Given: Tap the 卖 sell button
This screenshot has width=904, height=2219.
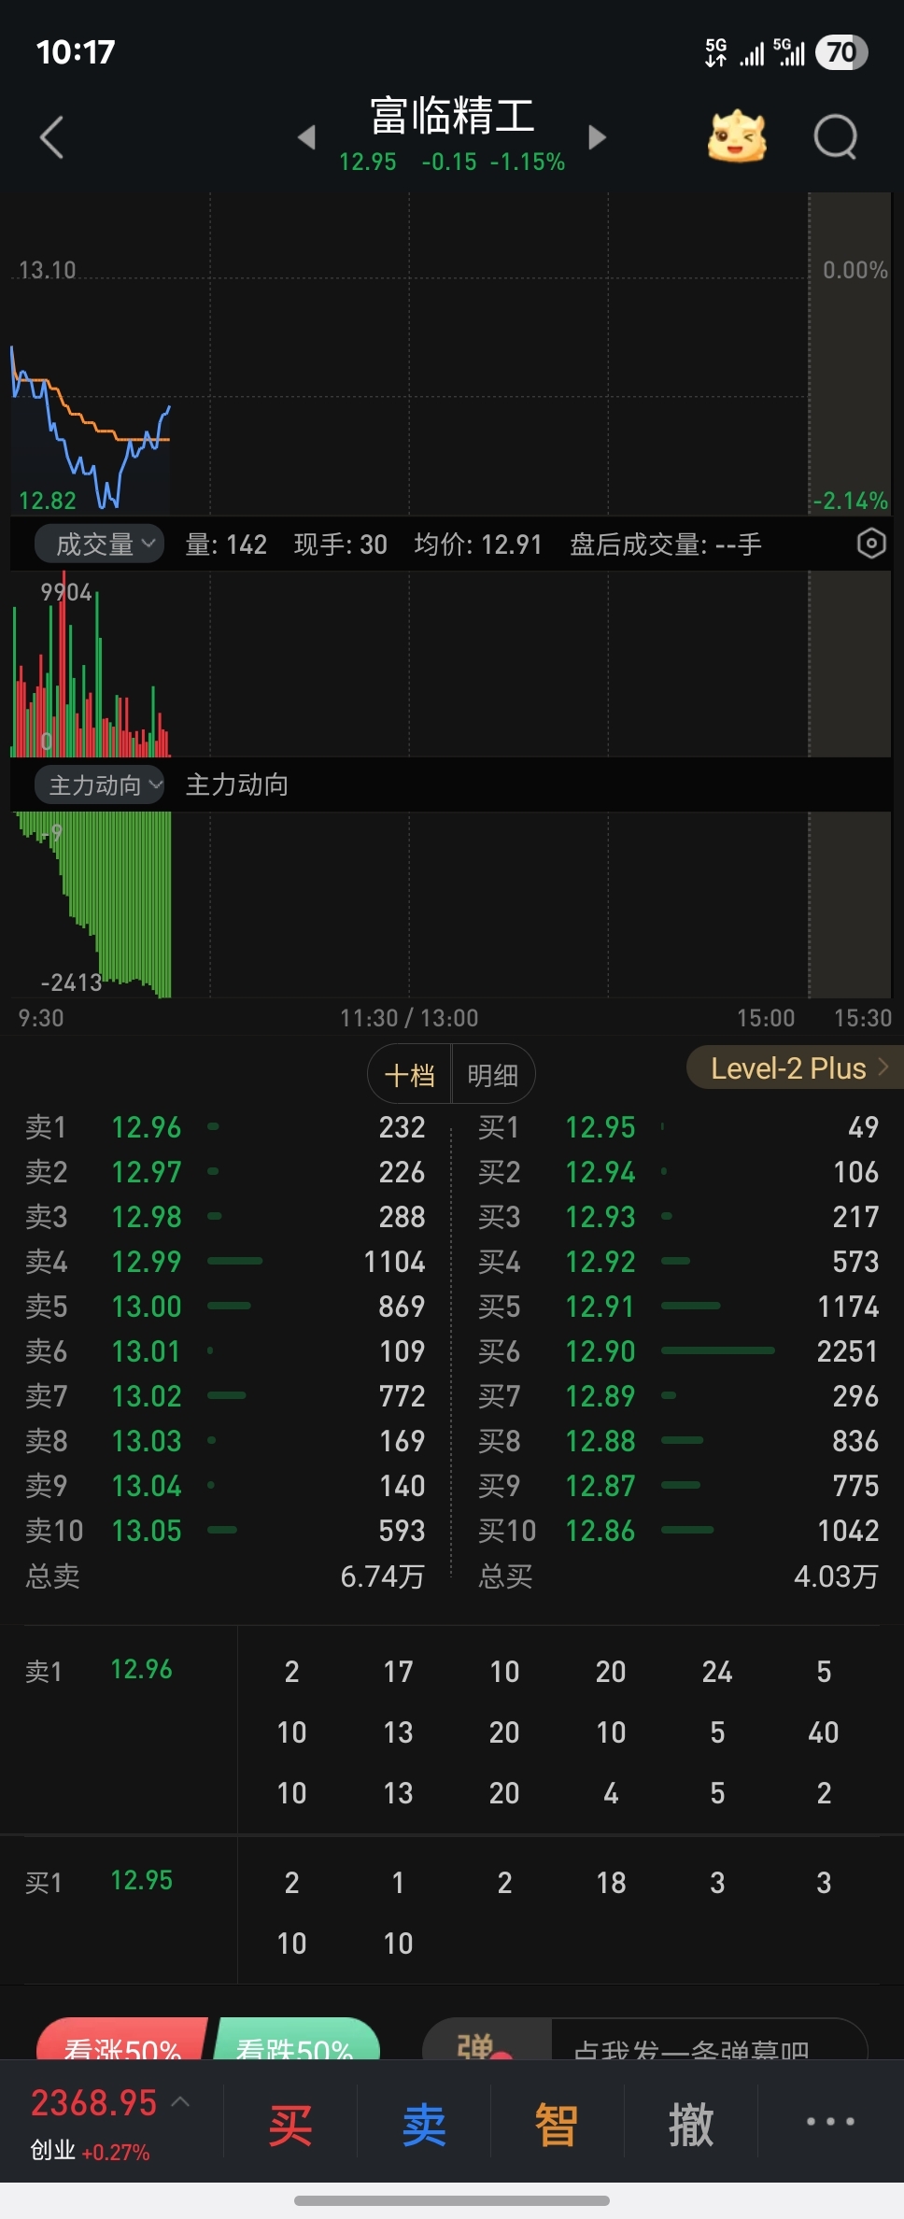Looking at the screenshot, I should 424,2125.
